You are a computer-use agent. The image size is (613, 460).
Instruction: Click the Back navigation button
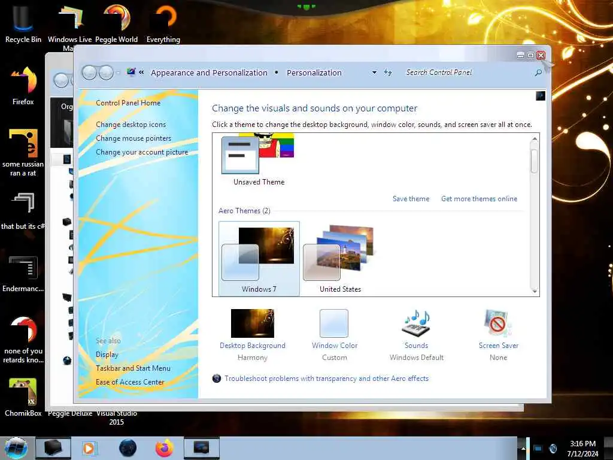click(89, 72)
